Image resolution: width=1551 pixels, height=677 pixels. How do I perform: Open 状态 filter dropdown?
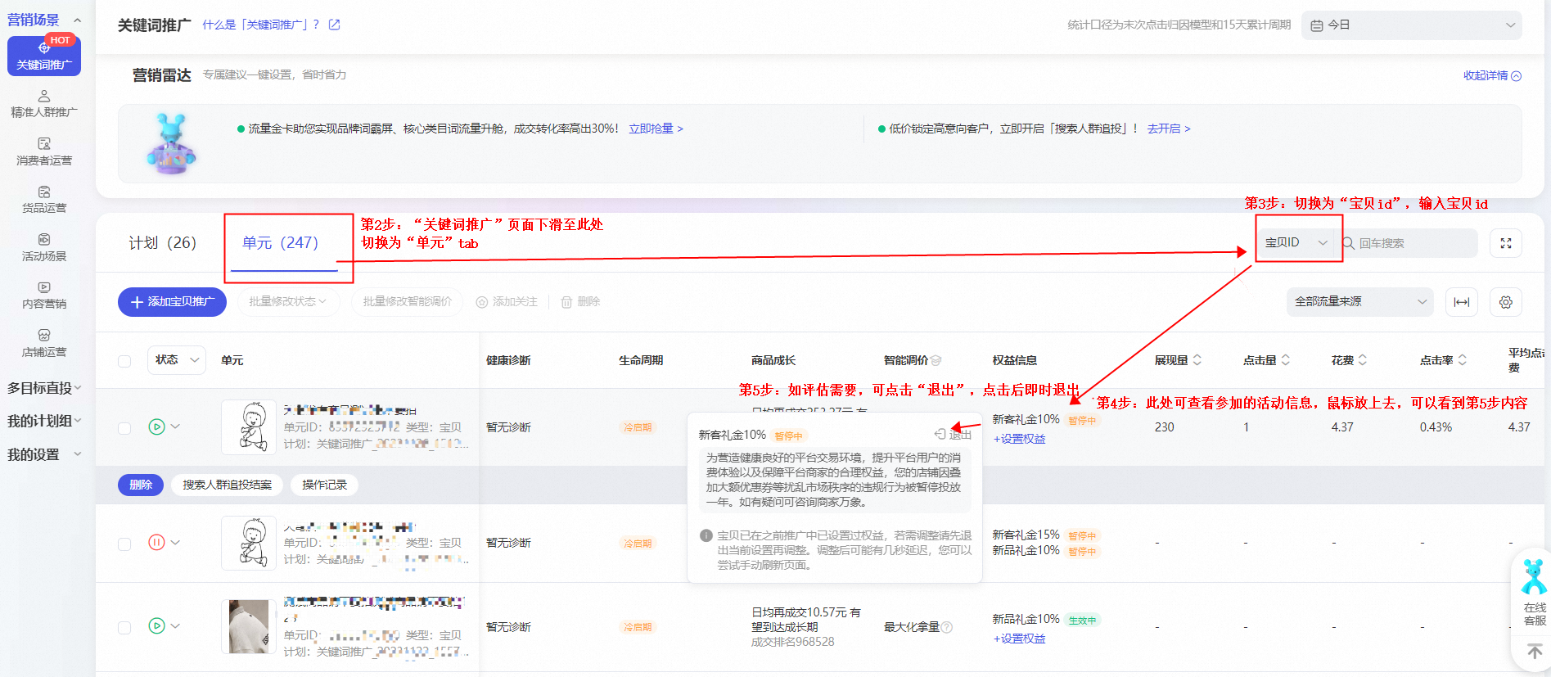click(177, 360)
